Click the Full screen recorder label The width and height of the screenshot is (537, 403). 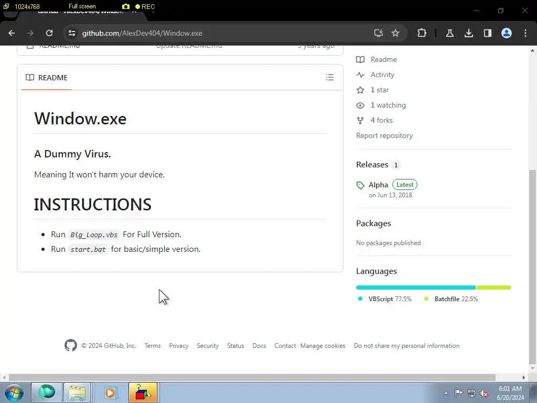tap(82, 6)
